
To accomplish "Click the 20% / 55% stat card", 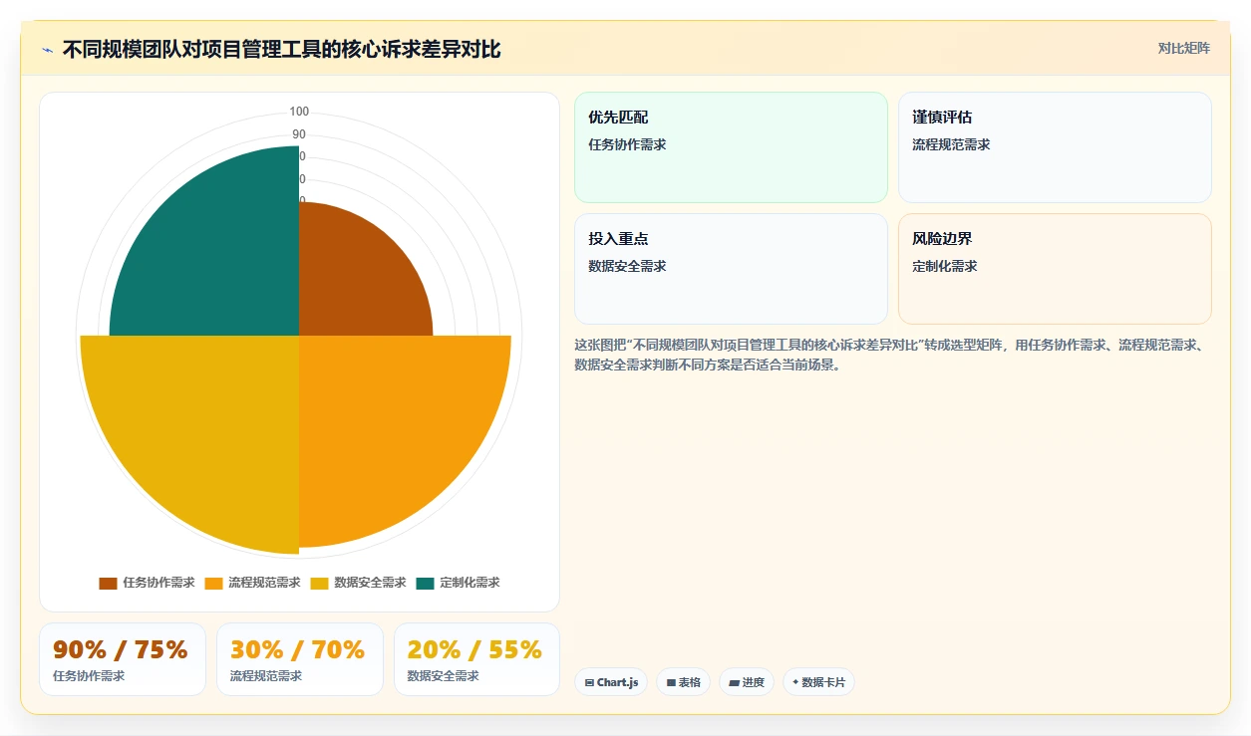I will (477, 659).
